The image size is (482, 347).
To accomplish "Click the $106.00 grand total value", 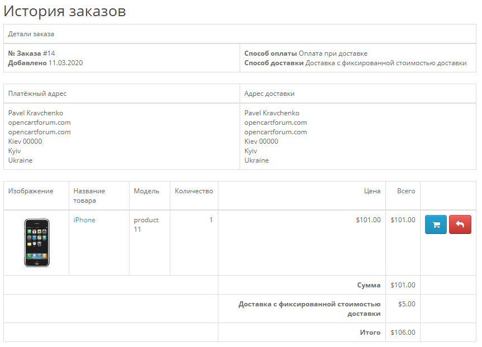I will (x=403, y=333).
